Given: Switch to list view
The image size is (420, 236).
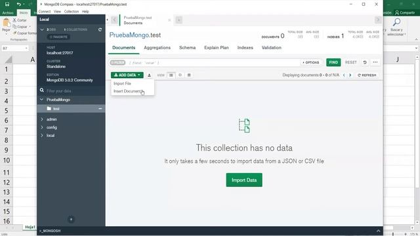Looking at the screenshot, I should pyautogui.click(x=171, y=75).
